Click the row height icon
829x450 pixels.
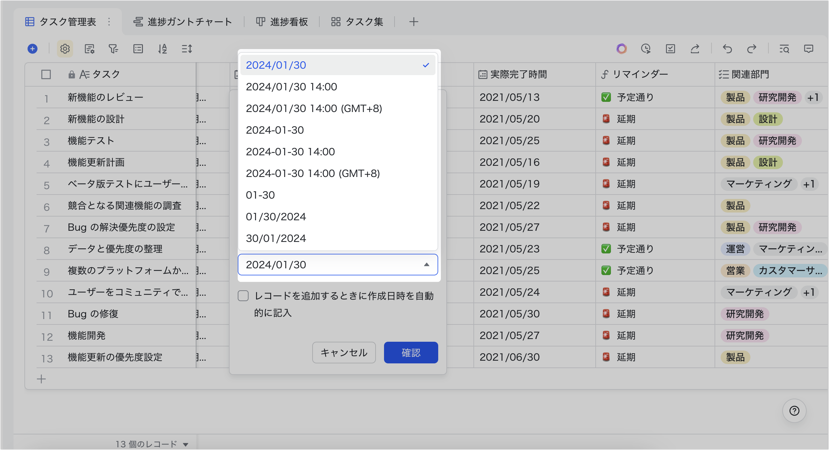187,49
